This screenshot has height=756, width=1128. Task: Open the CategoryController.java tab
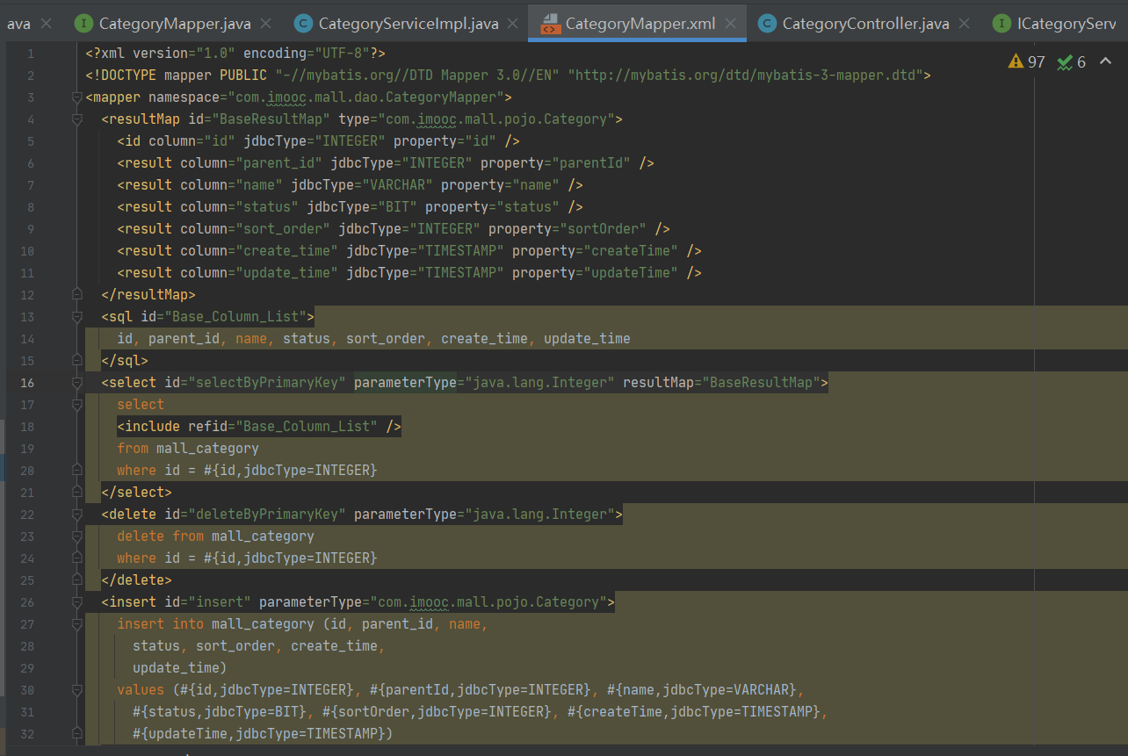pos(865,24)
